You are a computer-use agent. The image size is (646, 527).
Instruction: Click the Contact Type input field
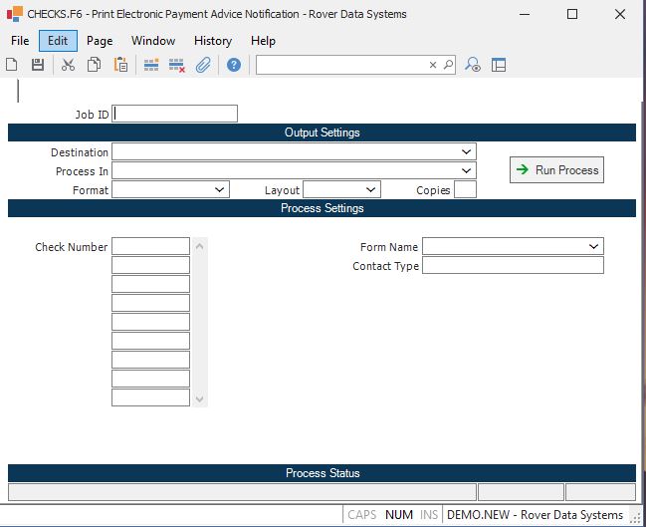pos(513,266)
